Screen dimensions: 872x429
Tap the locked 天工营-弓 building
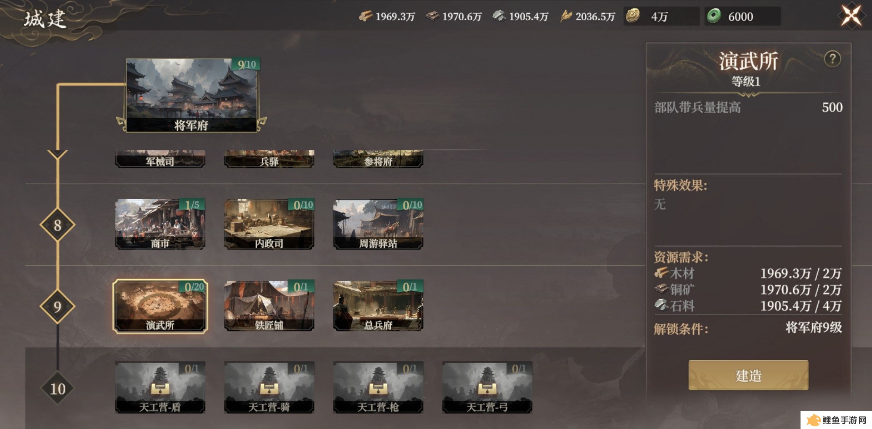click(x=487, y=388)
